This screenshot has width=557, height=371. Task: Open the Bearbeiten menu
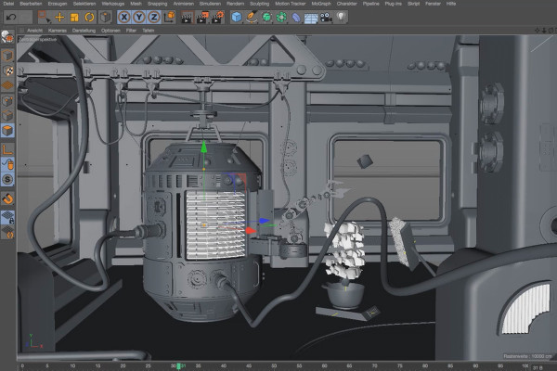point(31,4)
